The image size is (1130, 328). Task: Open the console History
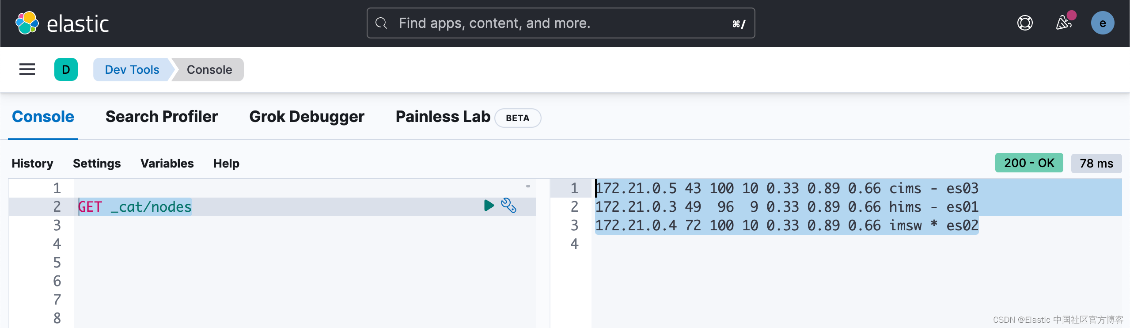click(x=32, y=164)
